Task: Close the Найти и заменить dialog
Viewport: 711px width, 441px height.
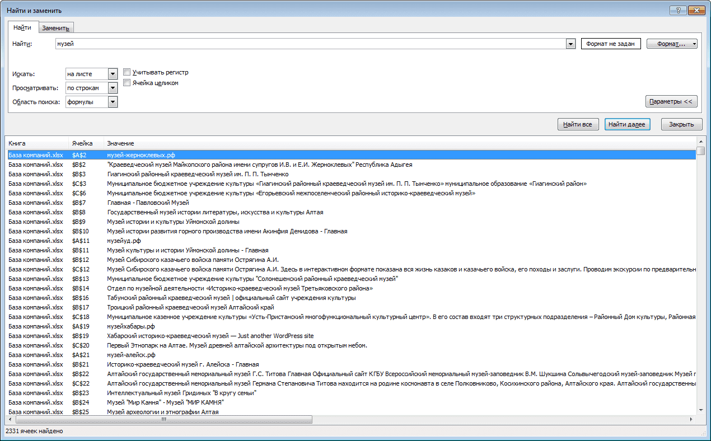Action: pyautogui.click(x=696, y=10)
